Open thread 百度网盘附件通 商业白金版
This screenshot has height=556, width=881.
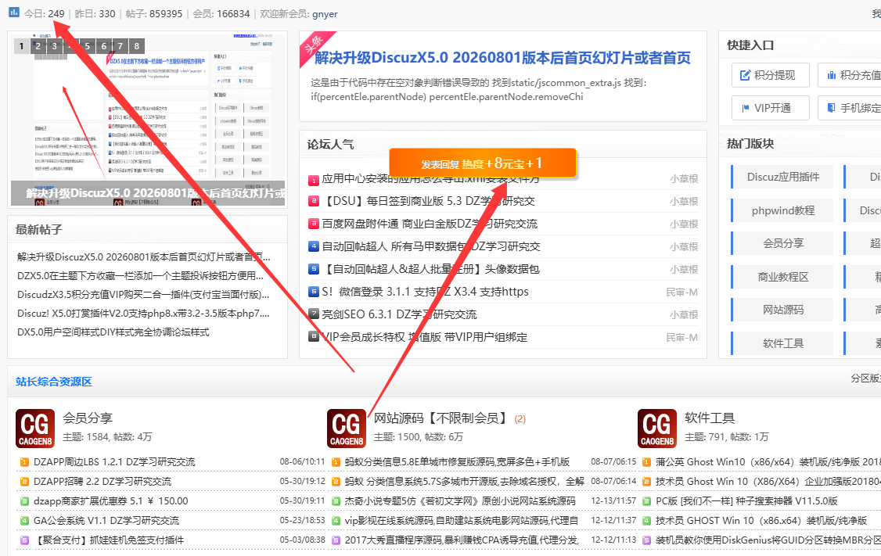[x=430, y=224]
